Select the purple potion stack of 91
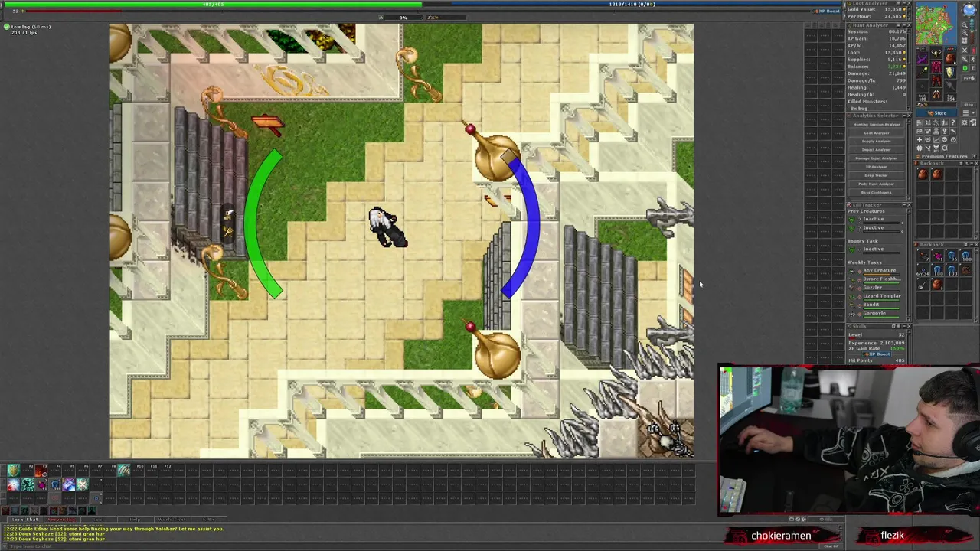The width and height of the screenshot is (980, 551). (x=936, y=256)
